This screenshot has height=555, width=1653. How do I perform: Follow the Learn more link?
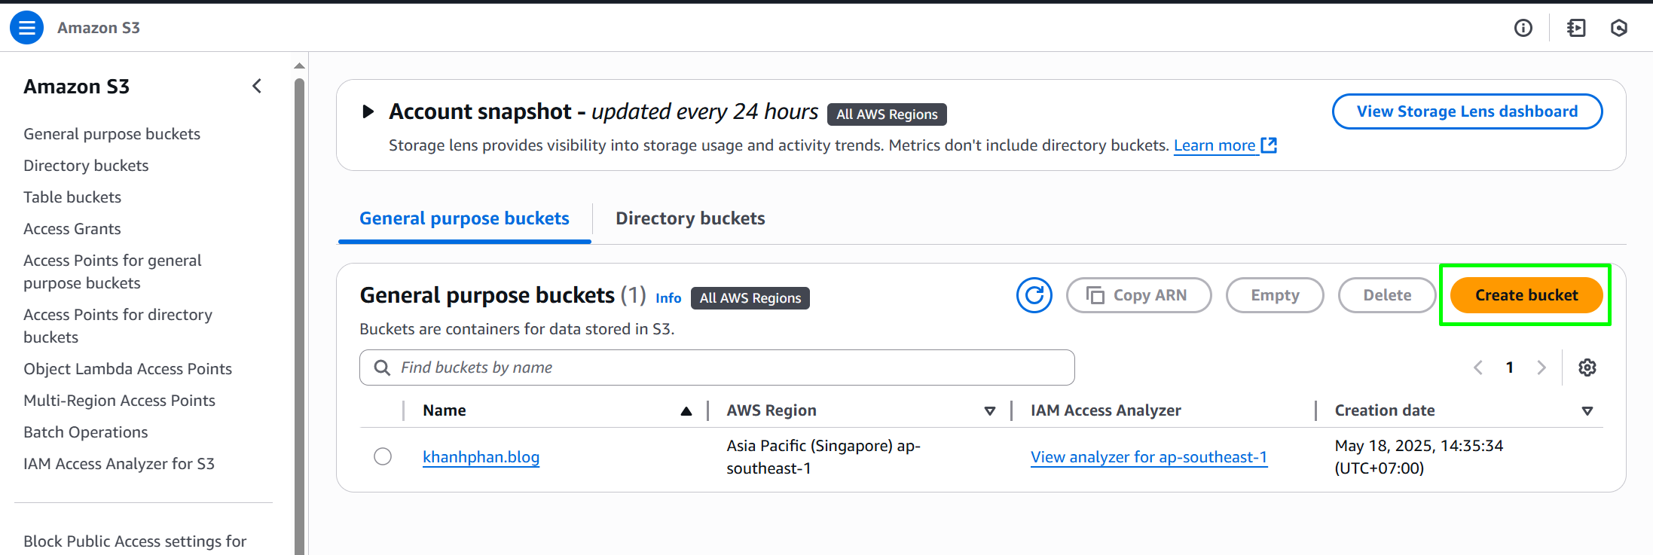[x=1215, y=145]
